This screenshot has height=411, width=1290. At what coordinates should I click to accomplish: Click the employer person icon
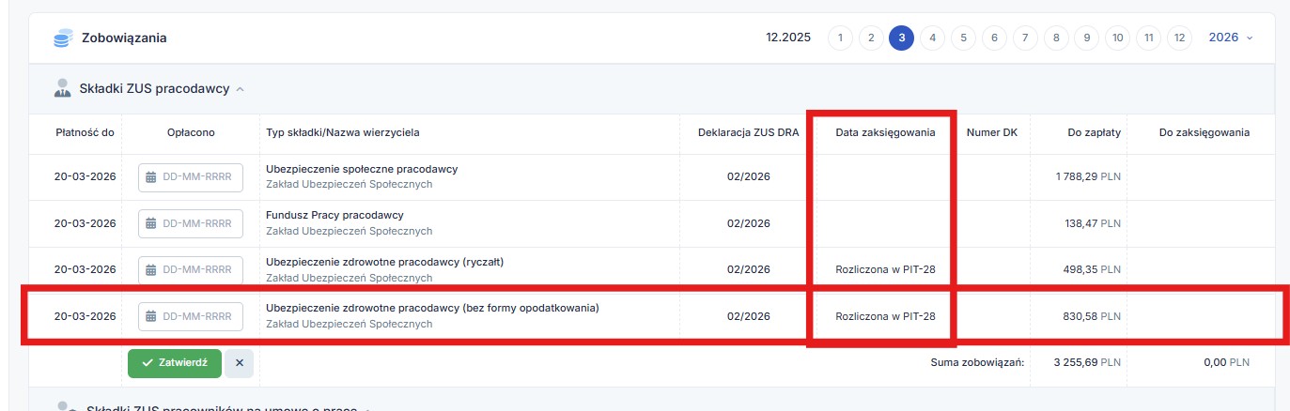(64, 89)
